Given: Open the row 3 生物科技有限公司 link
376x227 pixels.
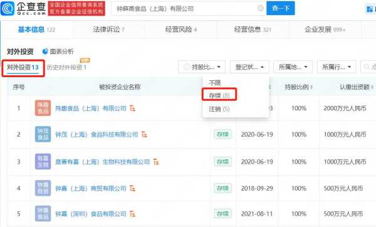Looking at the screenshot, I should (x=103, y=162).
